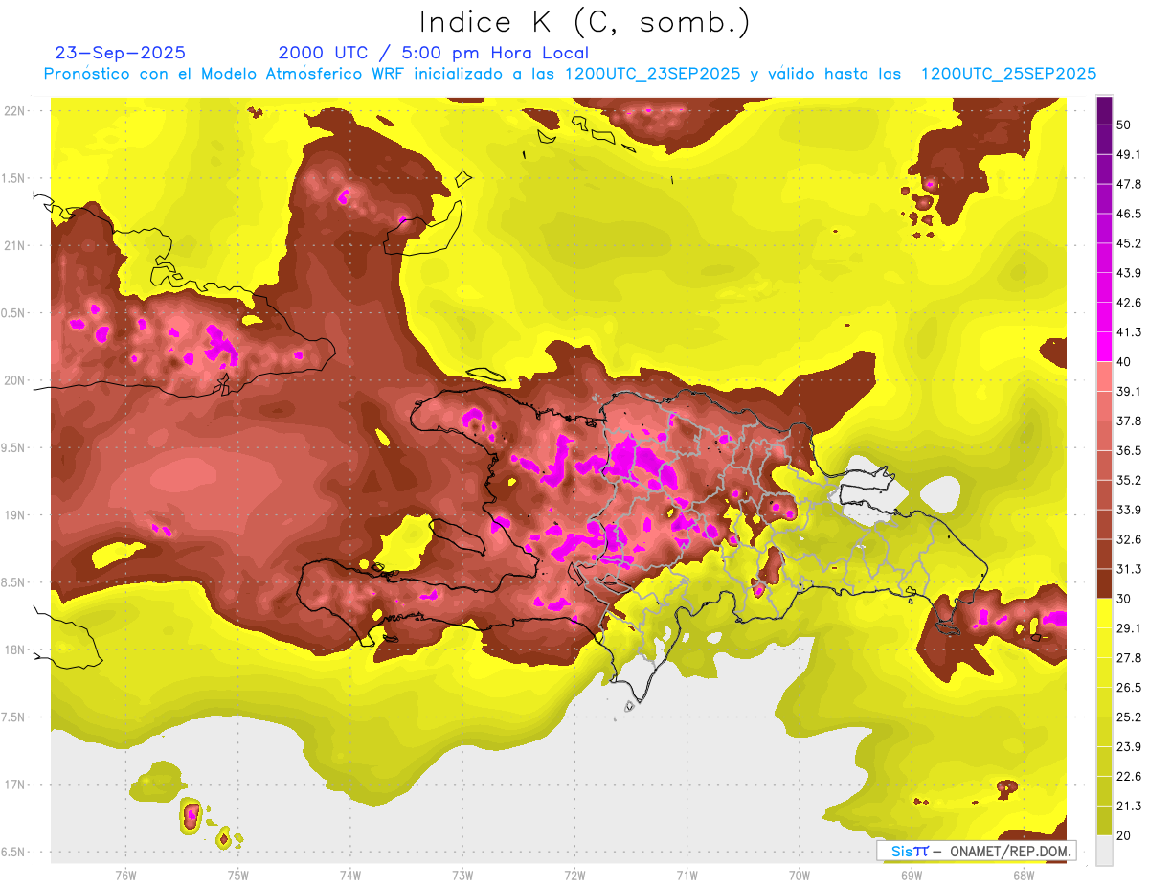Click the "46.5" colorbar label
1149x888 pixels.
(1128, 214)
